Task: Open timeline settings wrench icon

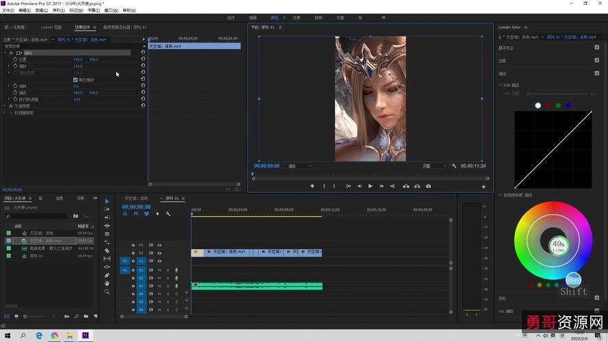Action: (168, 214)
